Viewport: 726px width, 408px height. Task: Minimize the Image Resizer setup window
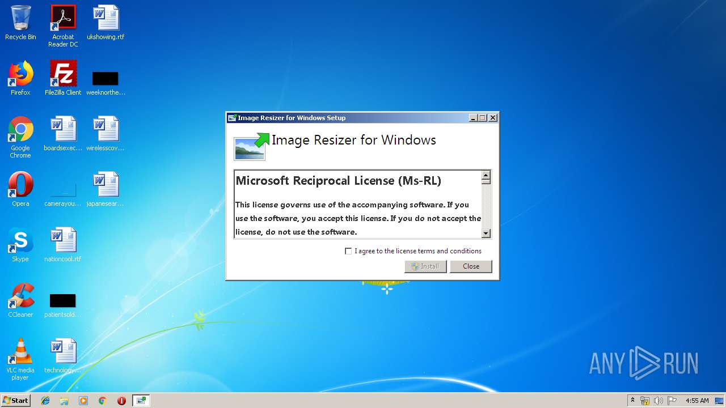point(473,118)
